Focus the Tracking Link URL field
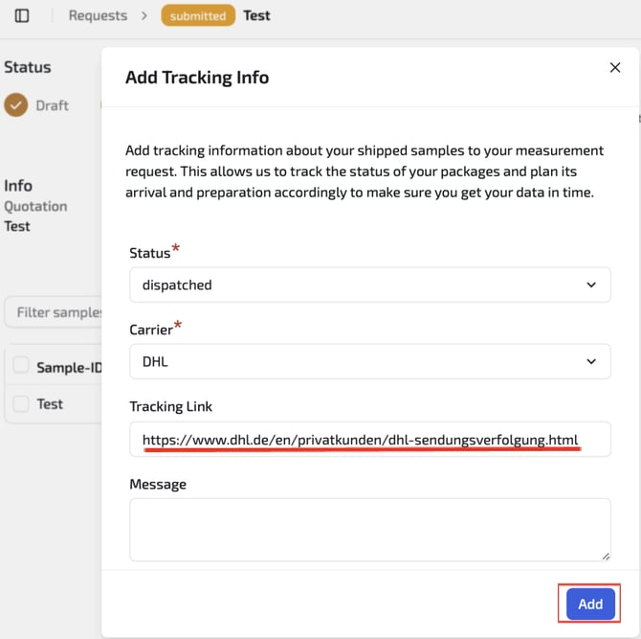641x639 pixels. pos(369,440)
